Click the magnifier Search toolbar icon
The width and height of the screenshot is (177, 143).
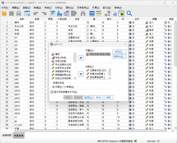(129, 14)
